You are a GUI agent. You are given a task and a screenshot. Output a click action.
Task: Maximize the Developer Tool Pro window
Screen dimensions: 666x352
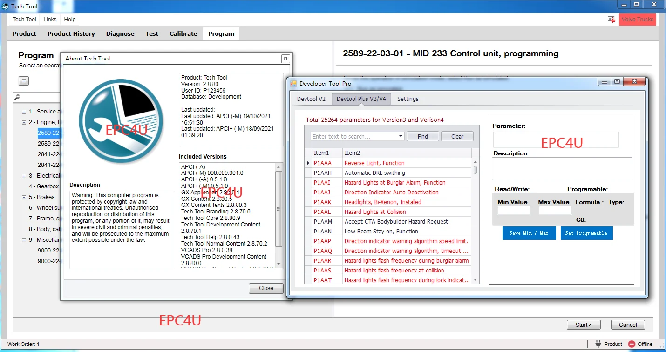tap(617, 82)
